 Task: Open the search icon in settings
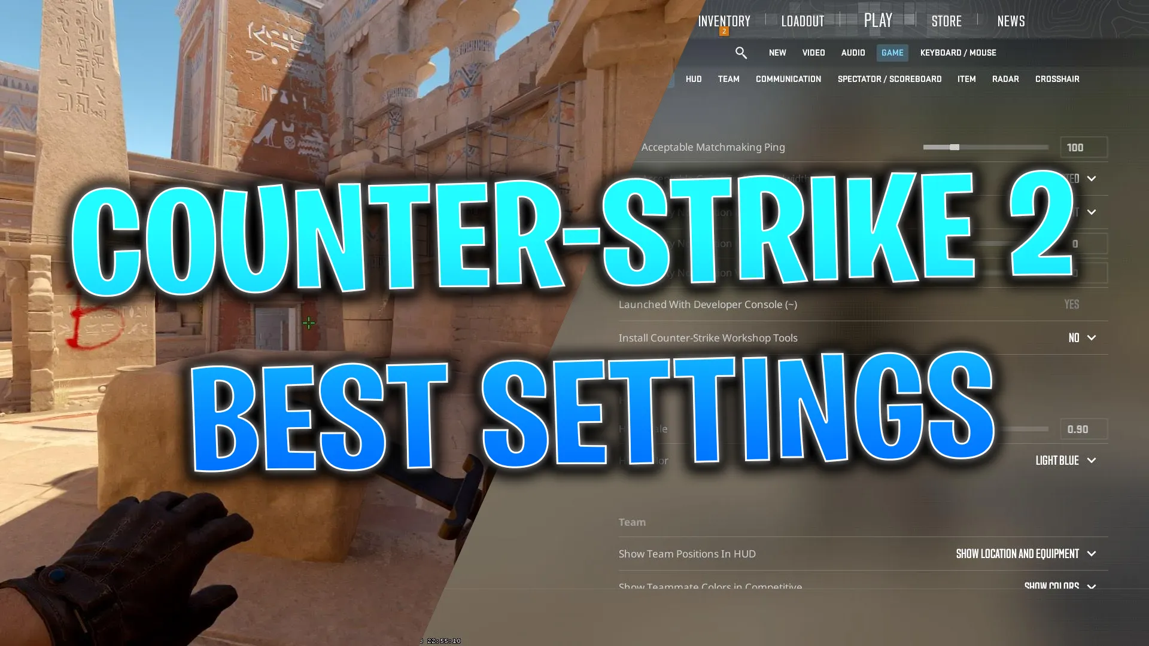pyautogui.click(x=741, y=51)
